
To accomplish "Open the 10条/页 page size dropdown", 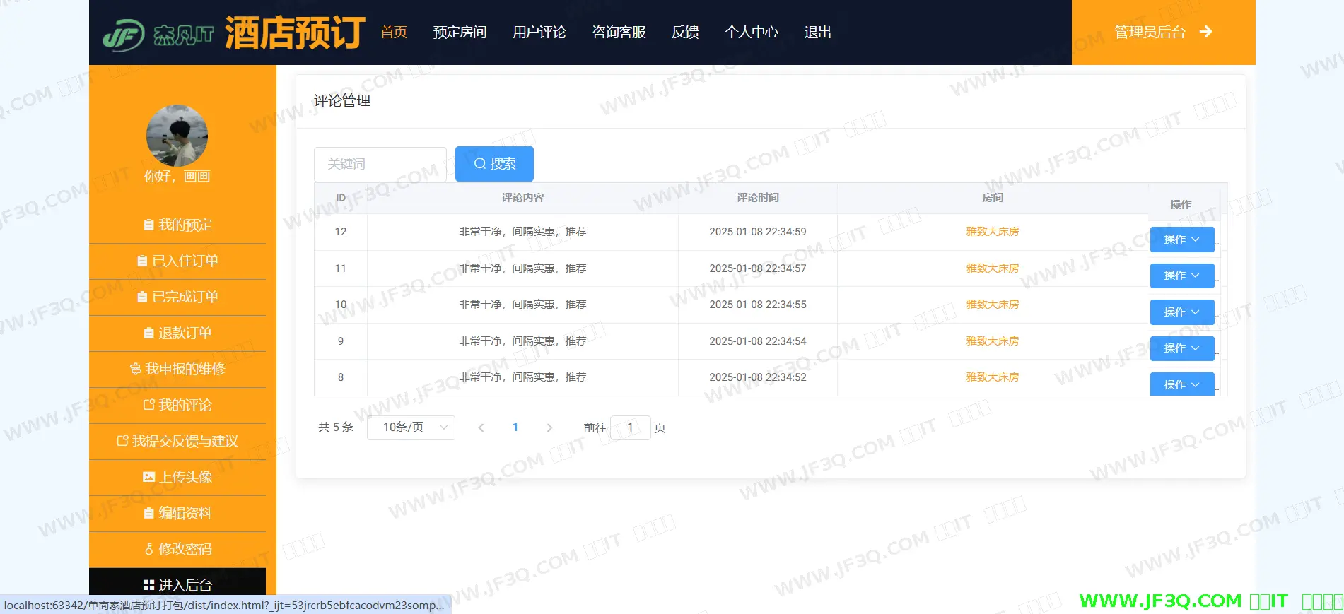I will 411,427.
